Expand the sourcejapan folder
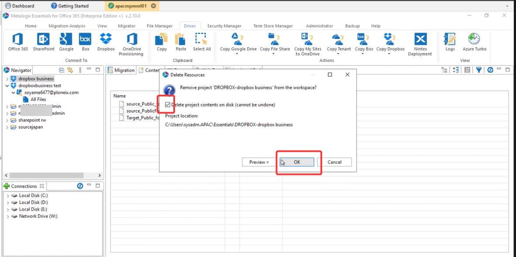 click(7, 127)
